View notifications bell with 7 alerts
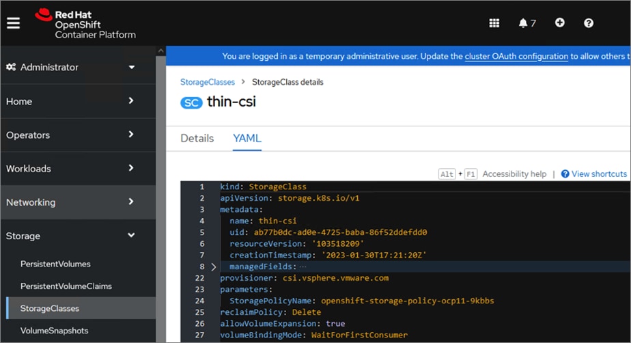This screenshot has height=343, width=631. [527, 23]
